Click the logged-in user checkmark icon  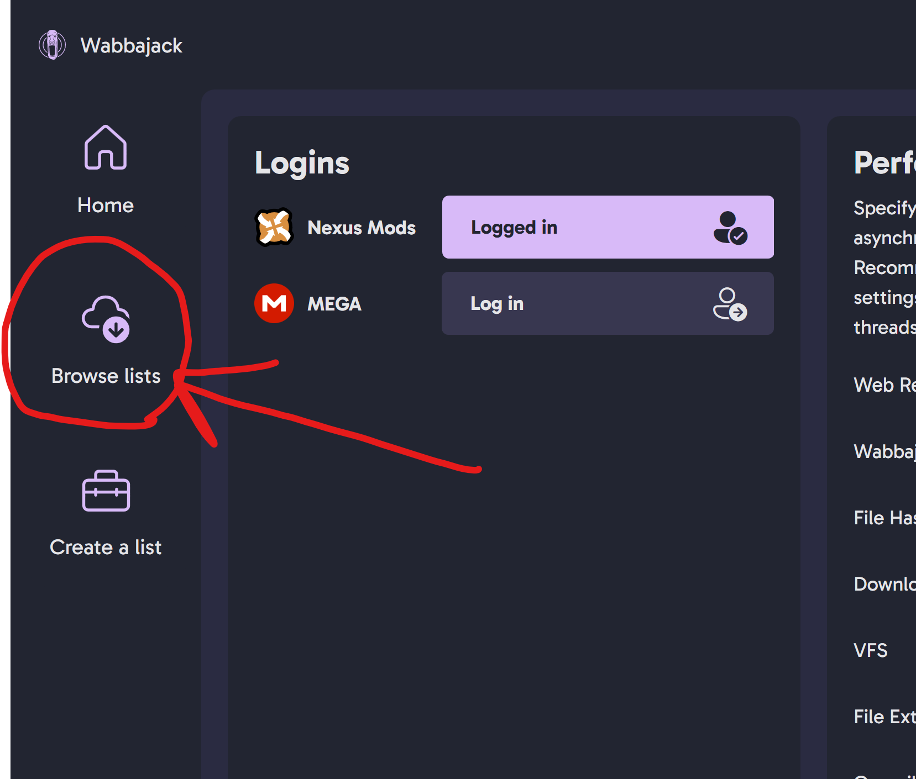click(730, 228)
